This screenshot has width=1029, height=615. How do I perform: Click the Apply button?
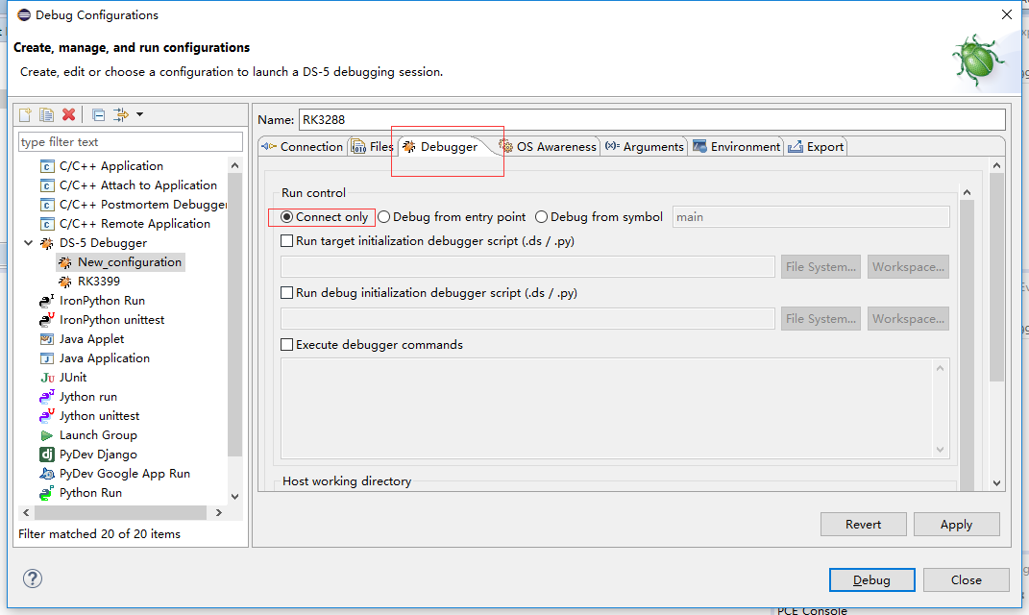(956, 525)
